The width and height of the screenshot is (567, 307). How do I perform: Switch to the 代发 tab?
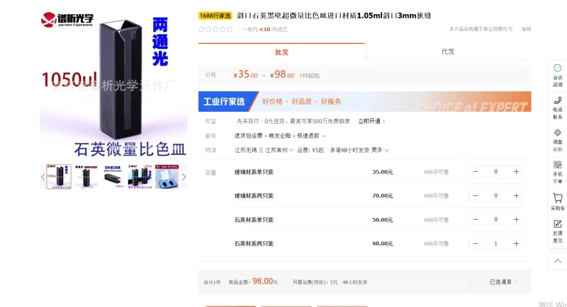[x=448, y=52]
